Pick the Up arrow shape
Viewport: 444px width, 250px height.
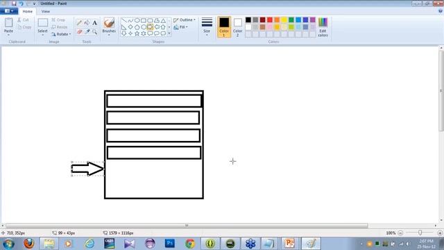163,27
